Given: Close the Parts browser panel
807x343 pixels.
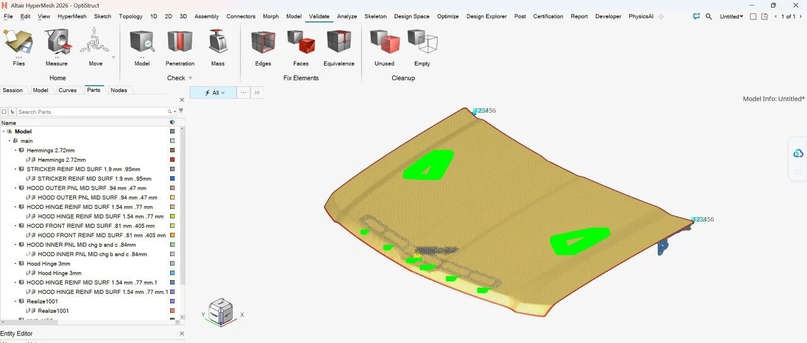Looking at the screenshot, I should (182, 99).
